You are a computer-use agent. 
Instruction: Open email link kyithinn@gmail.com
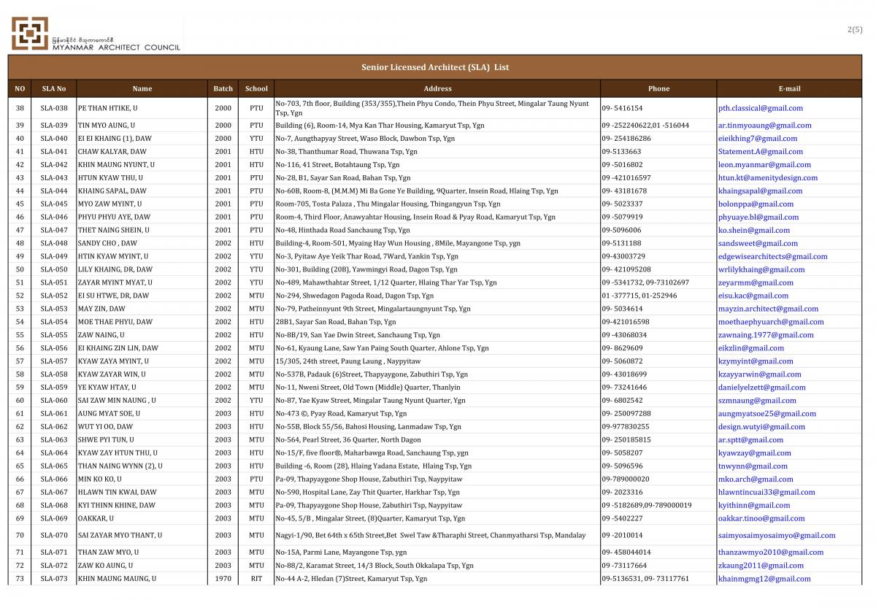click(753, 506)
